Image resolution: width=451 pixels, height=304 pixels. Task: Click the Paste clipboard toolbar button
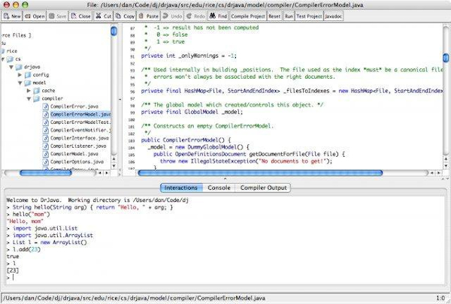tap(148, 16)
